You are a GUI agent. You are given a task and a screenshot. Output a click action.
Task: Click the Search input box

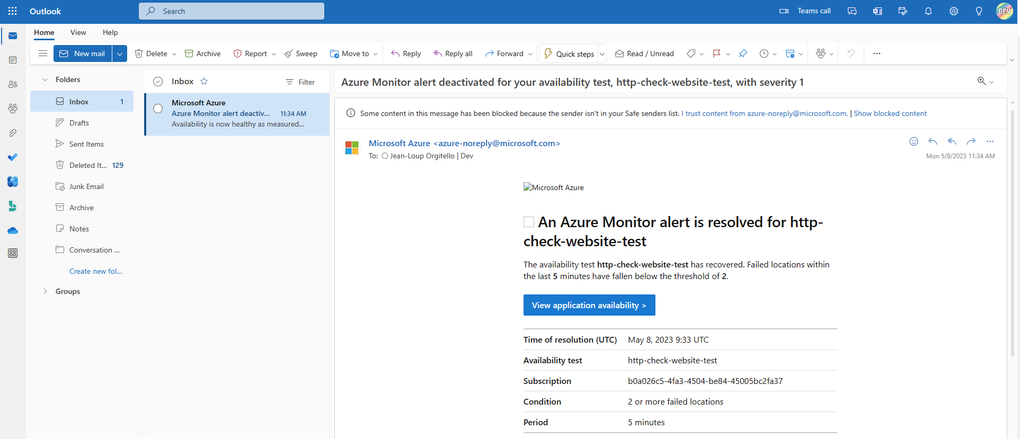click(x=232, y=11)
